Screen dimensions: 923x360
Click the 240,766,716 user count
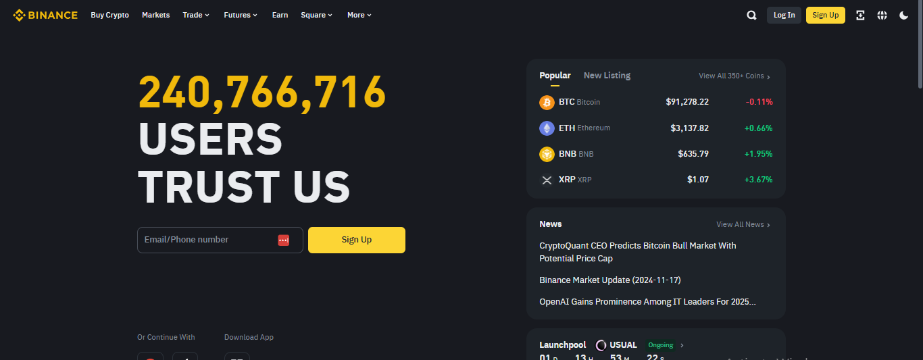tap(262, 92)
